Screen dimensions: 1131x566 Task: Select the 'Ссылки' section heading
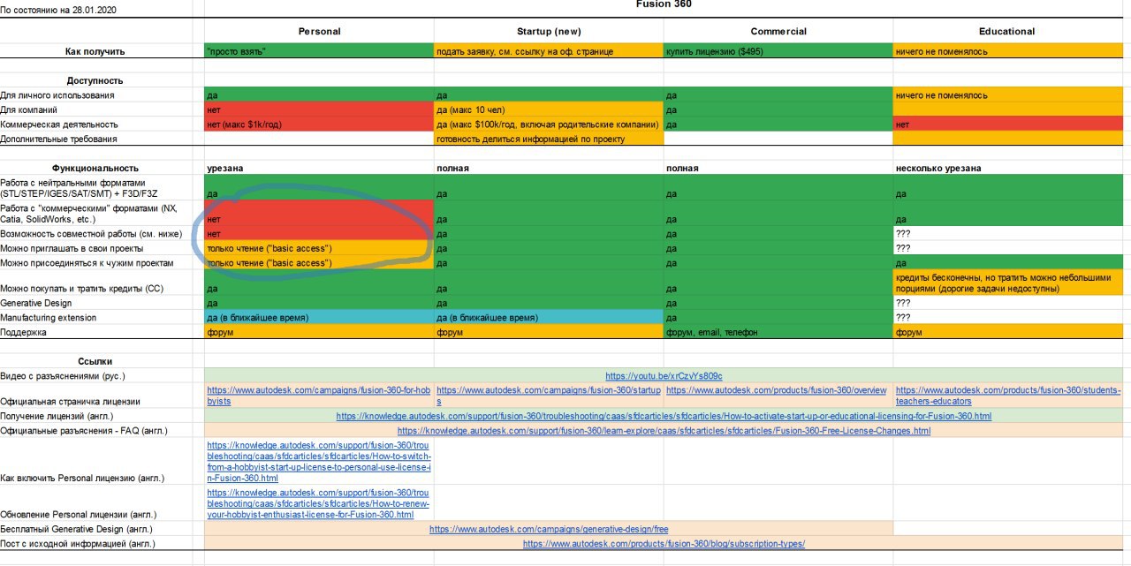[95, 361]
